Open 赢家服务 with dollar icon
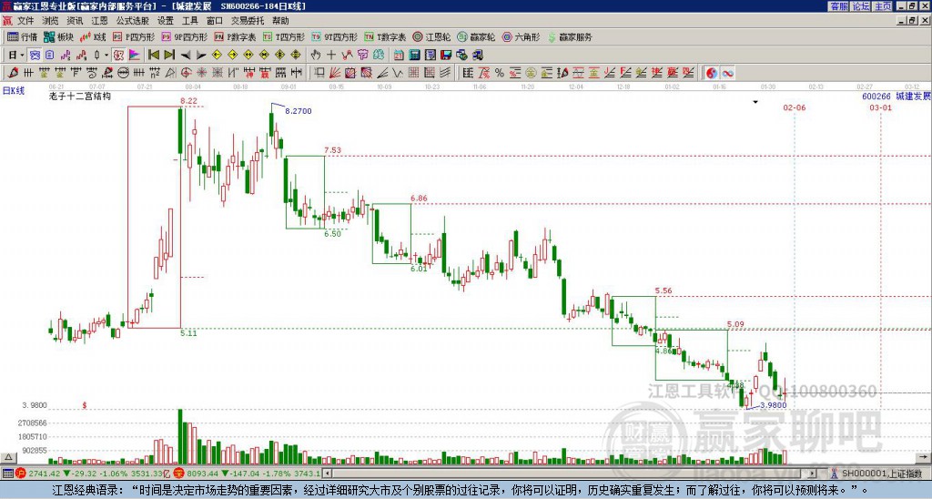 [570, 36]
